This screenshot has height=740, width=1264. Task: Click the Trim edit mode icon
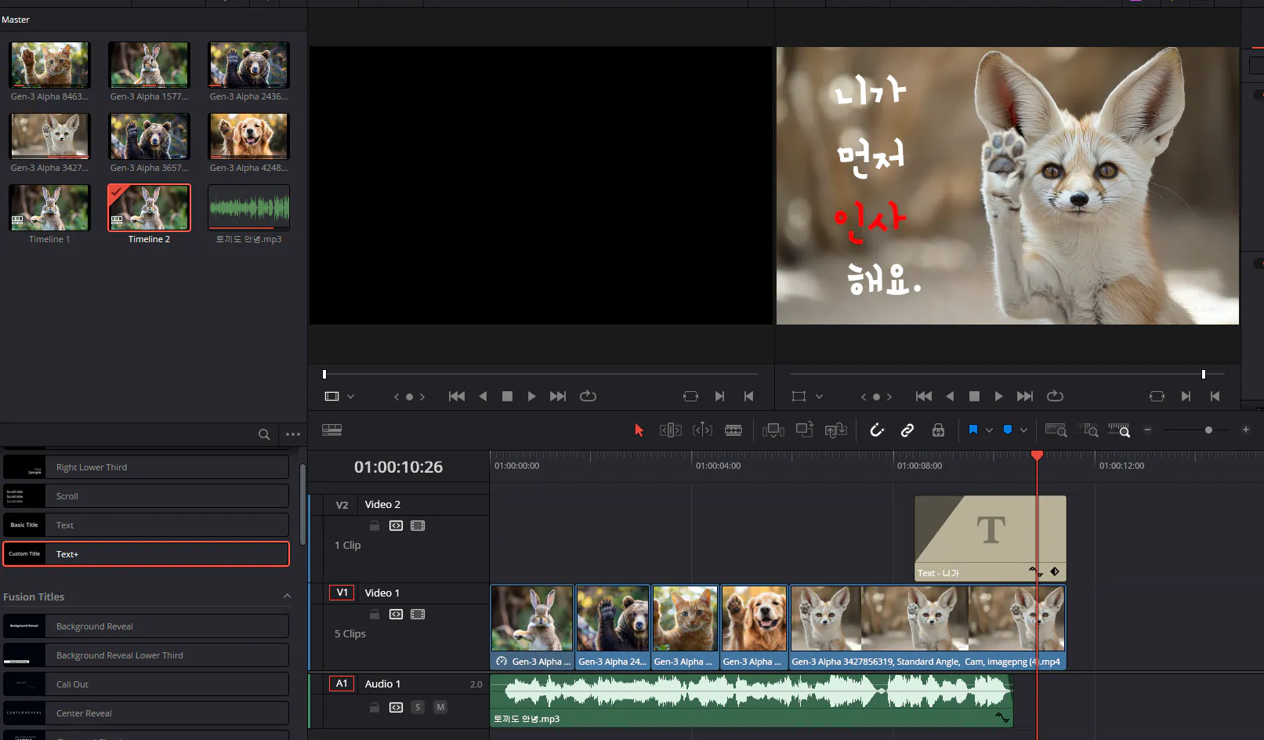670,430
